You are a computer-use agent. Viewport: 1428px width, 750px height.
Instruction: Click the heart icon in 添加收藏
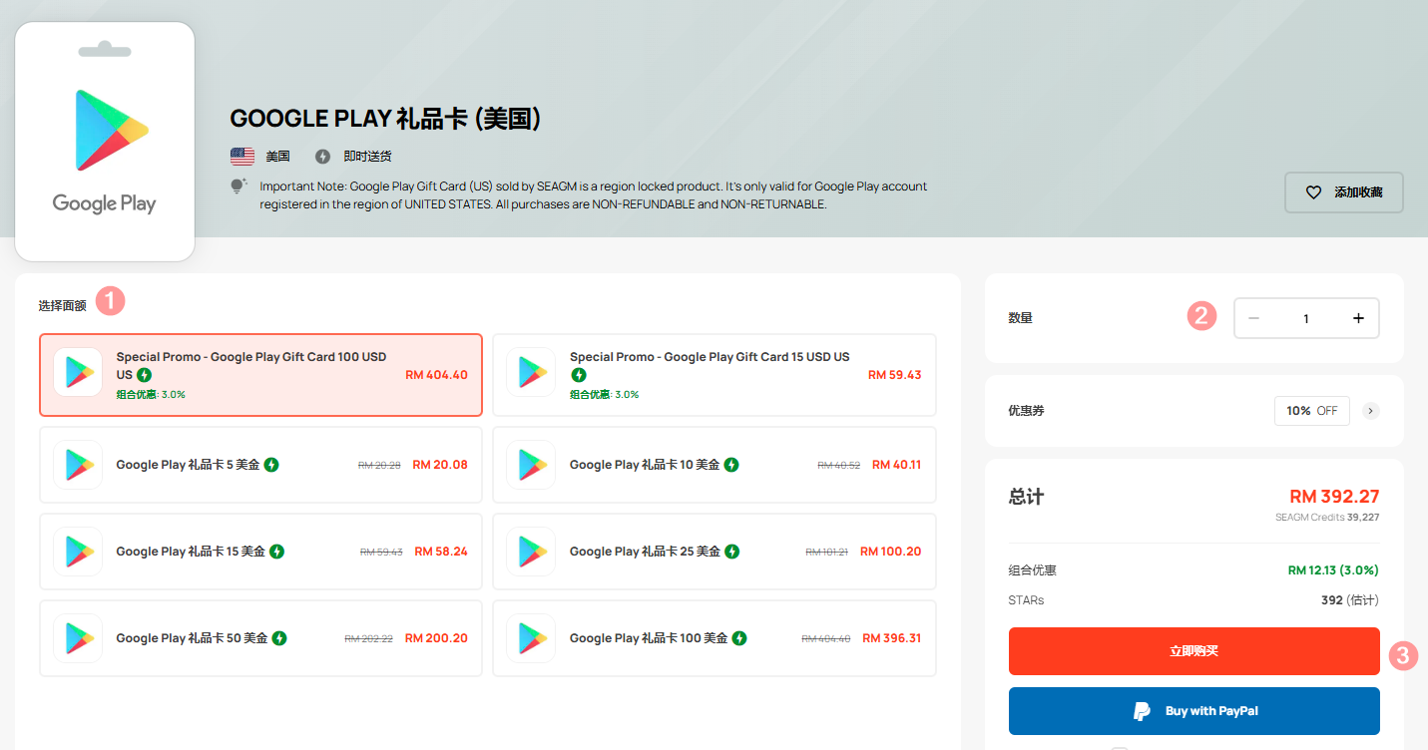click(x=1314, y=192)
